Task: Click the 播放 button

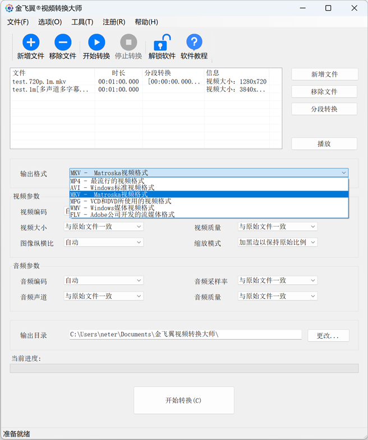Action: (324, 143)
